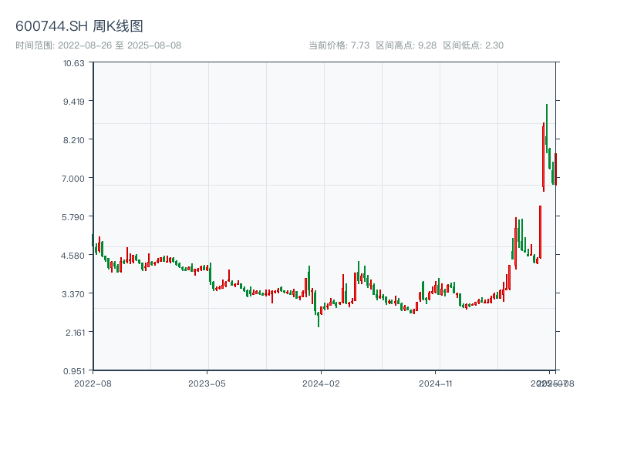Click the period low label 区间低点: 2.30
The image size is (617, 462).
coord(473,45)
